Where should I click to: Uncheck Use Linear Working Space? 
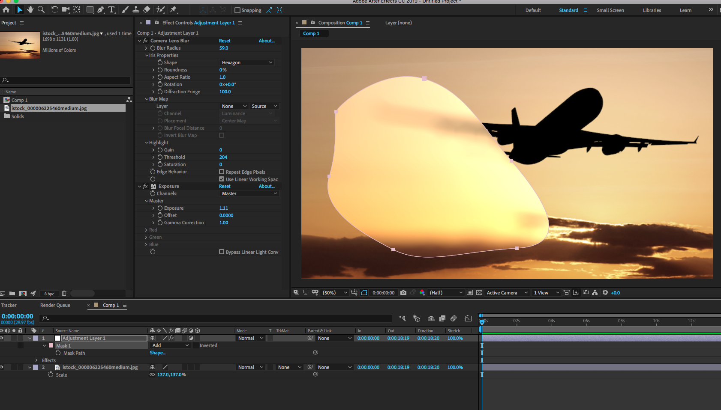pos(222,179)
